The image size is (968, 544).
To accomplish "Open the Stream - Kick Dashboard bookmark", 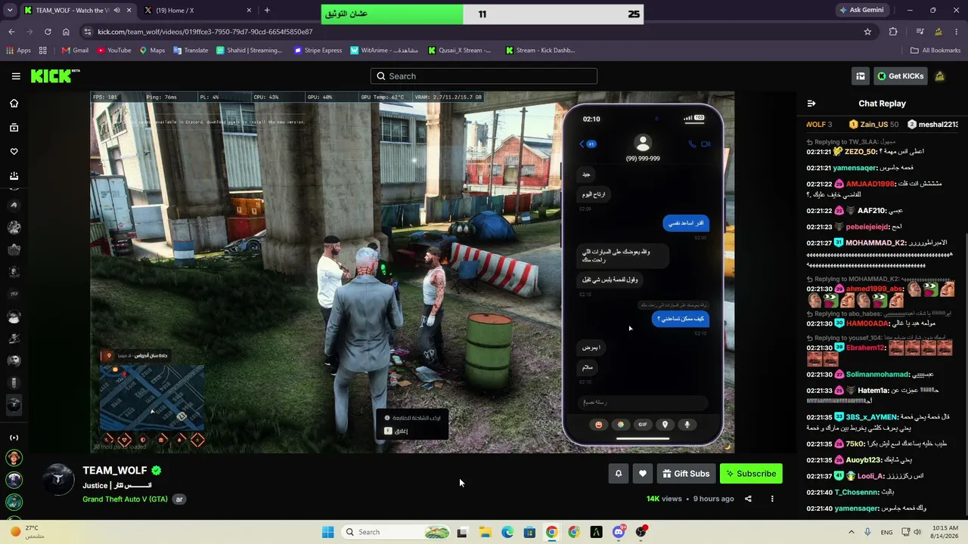I will (x=541, y=51).
